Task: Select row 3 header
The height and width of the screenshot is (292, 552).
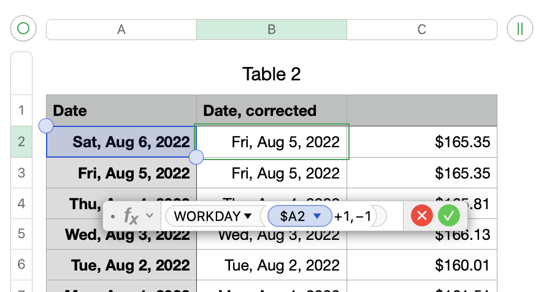Action: click(x=21, y=173)
